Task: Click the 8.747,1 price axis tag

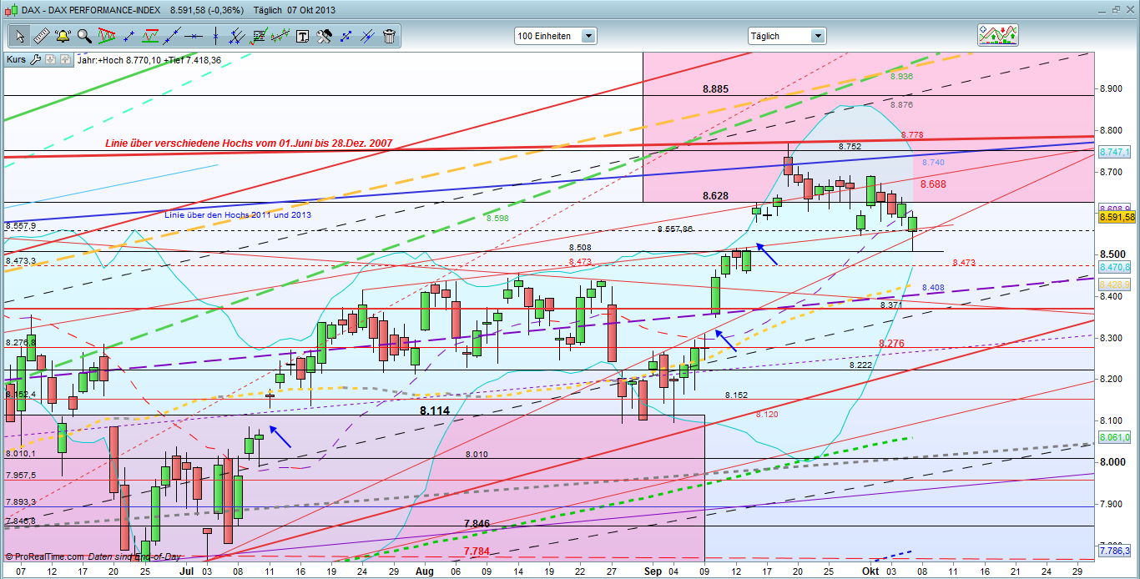Action: pos(1115,153)
